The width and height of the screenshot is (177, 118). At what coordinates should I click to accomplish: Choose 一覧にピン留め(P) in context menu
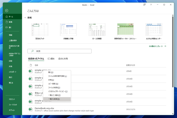click(57, 95)
